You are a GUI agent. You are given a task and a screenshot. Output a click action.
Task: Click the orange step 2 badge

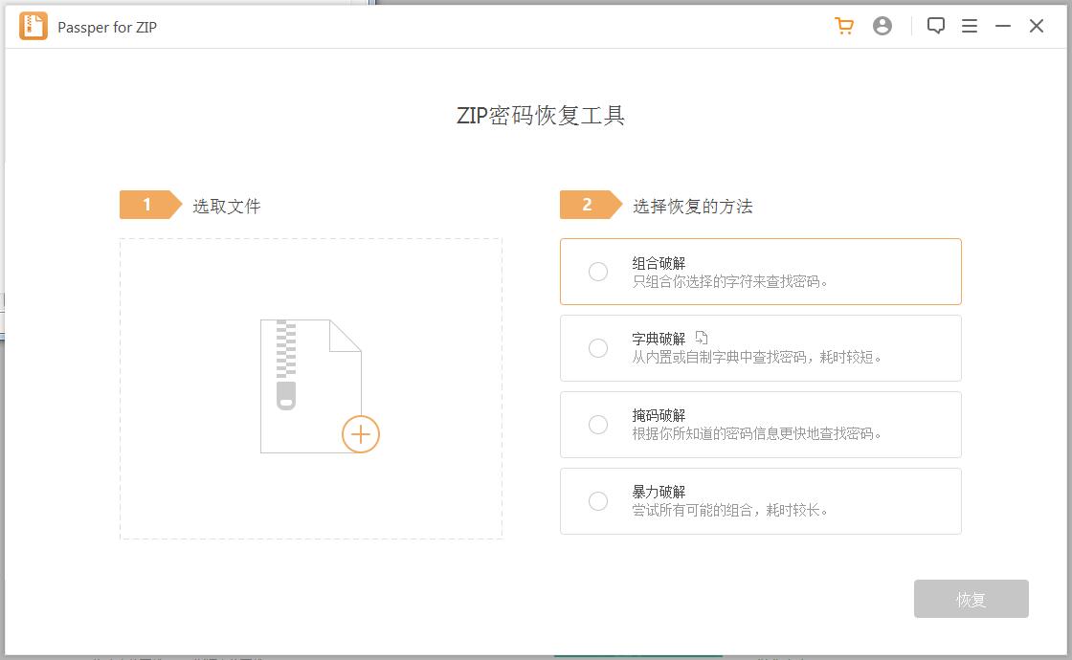589,205
